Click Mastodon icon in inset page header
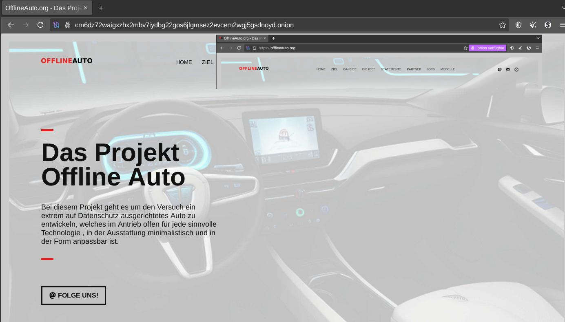 (500, 69)
